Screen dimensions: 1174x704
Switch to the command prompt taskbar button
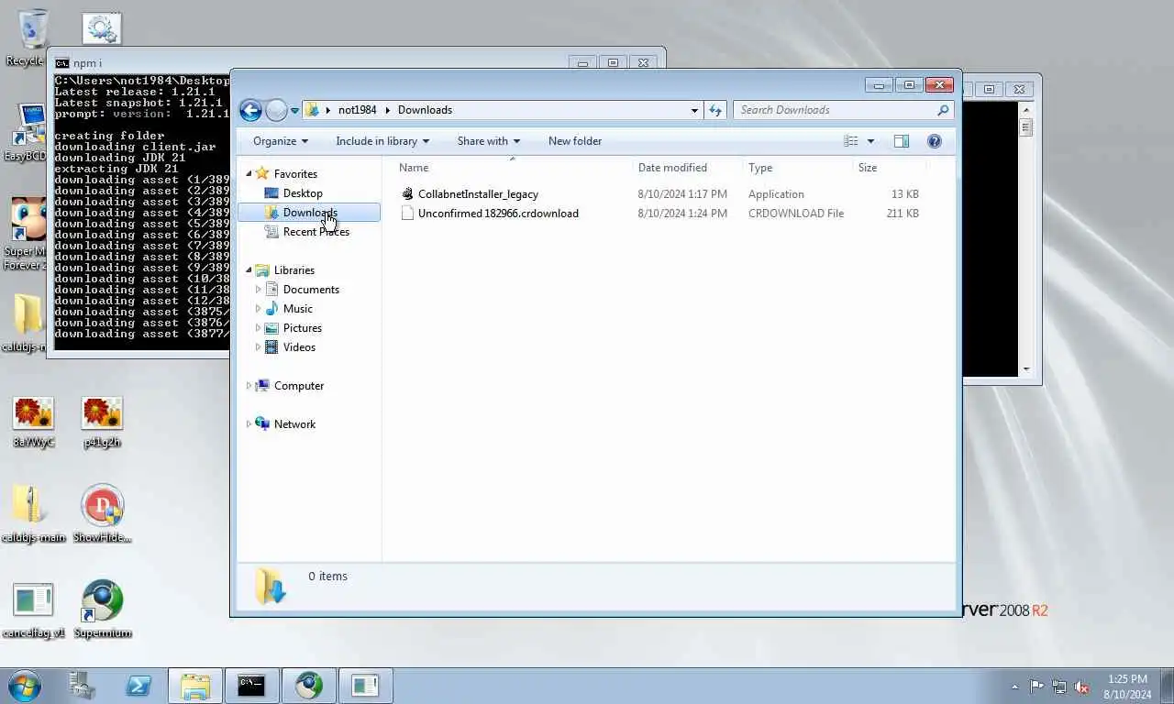[x=251, y=686]
